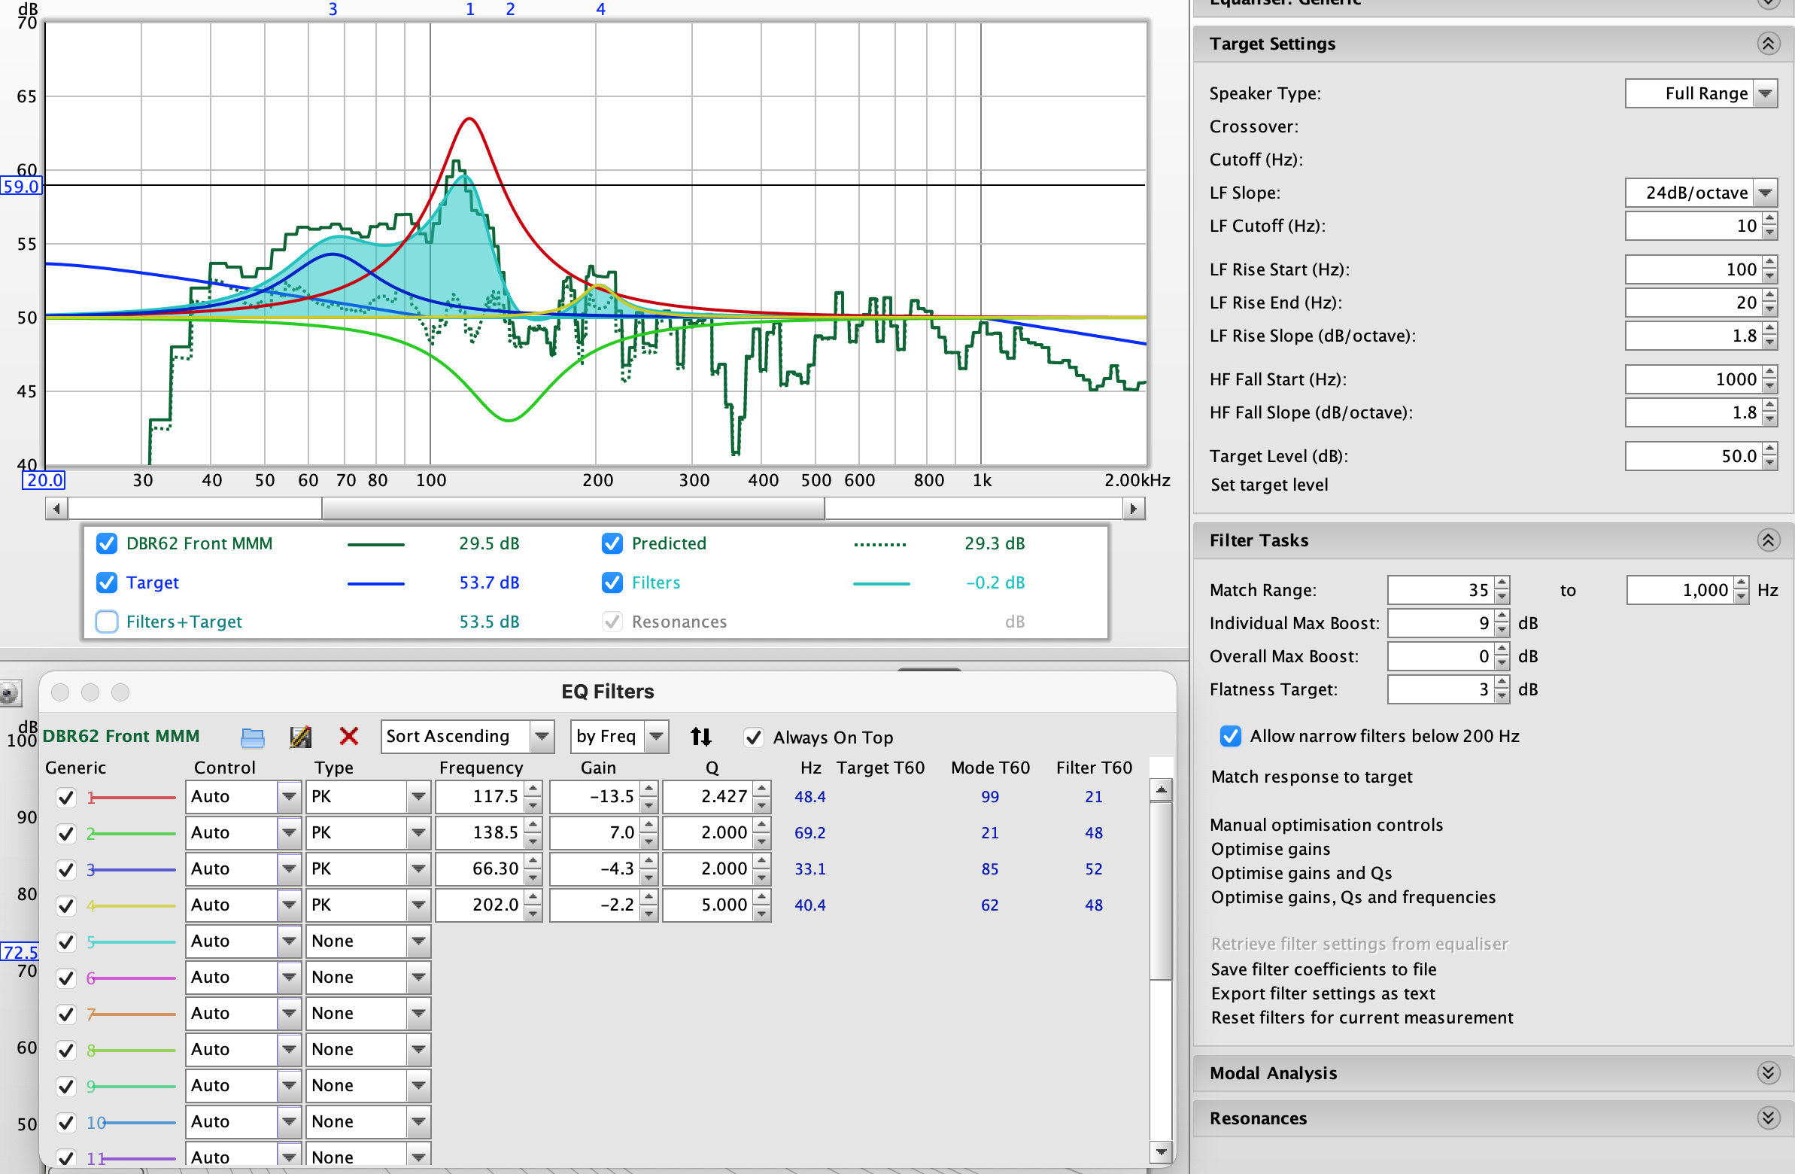Toggle Target trace checkbox
The image size is (1795, 1174).
click(x=107, y=582)
